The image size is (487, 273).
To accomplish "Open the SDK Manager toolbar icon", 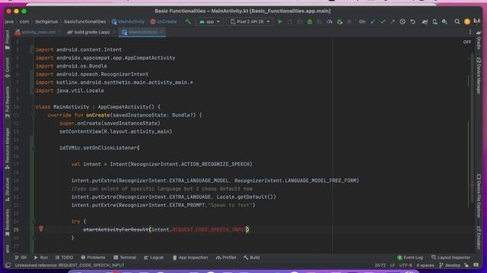I will [444, 22].
